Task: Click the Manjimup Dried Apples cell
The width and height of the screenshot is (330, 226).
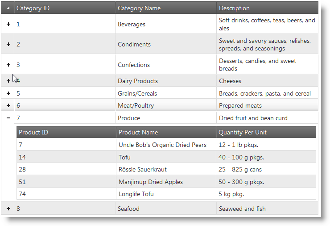Action: pos(151,182)
